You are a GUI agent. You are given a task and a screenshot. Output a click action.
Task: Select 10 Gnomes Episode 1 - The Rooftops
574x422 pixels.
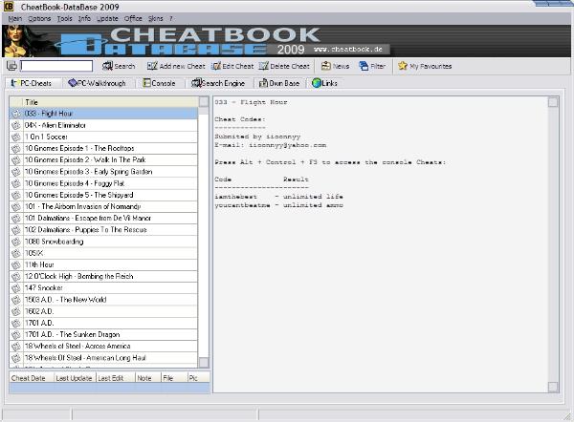[x=103, y=148]
